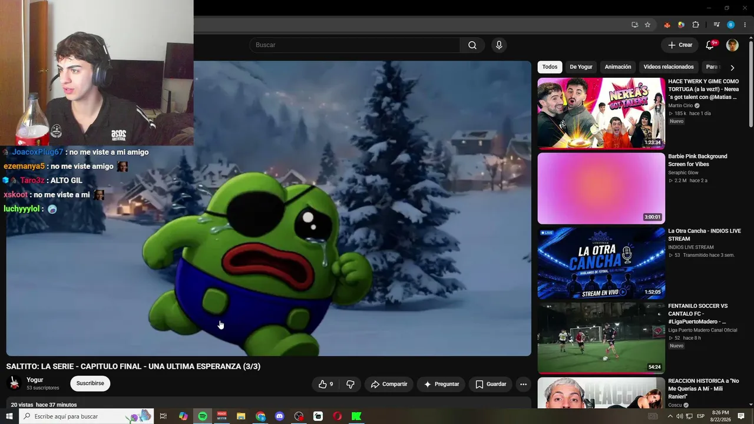Select the Animación filter chip

618,67
